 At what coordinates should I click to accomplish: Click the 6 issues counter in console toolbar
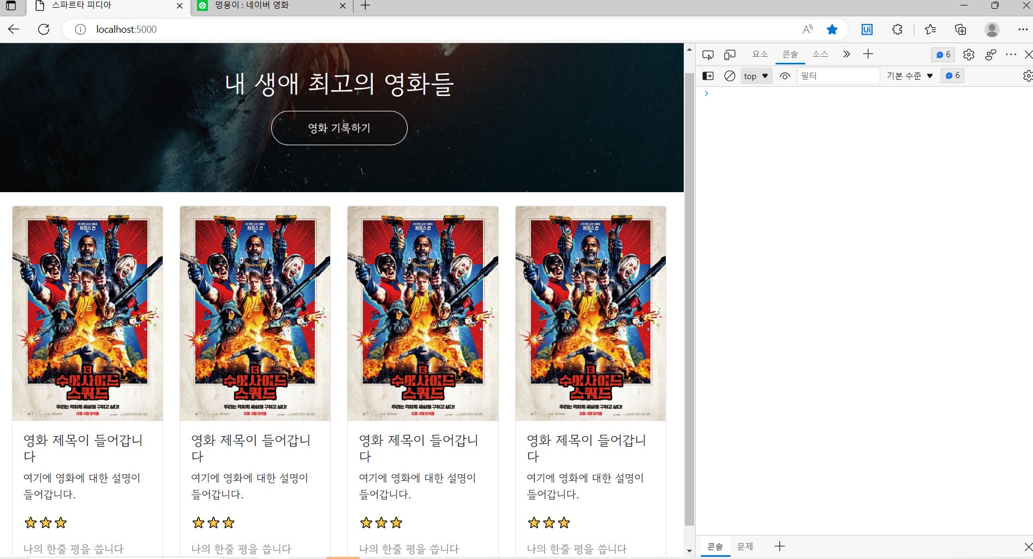tap(952, 75)
